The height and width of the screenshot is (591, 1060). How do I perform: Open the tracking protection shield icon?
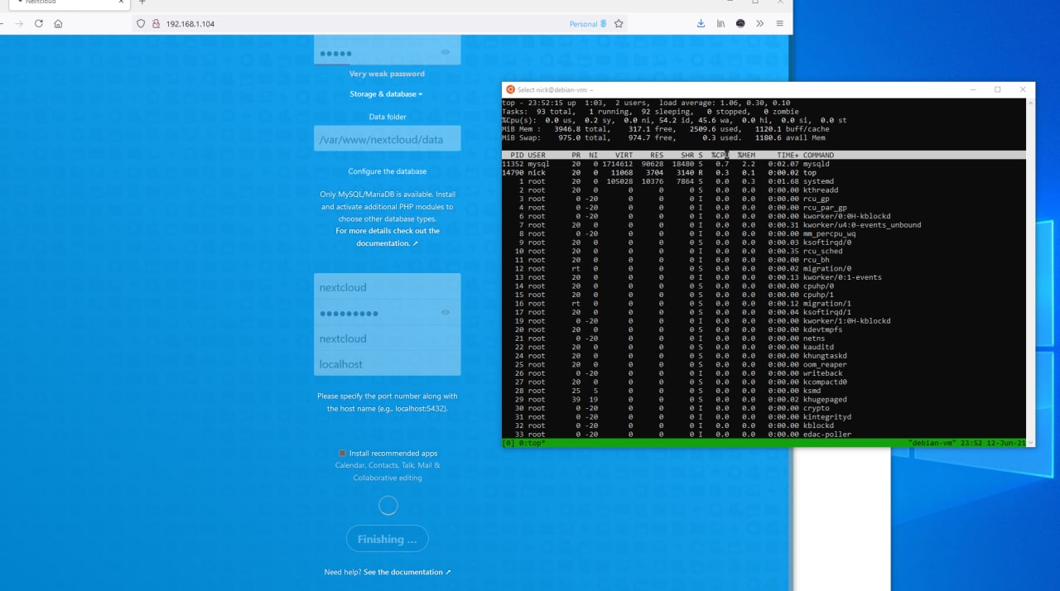tap(141, 24)
